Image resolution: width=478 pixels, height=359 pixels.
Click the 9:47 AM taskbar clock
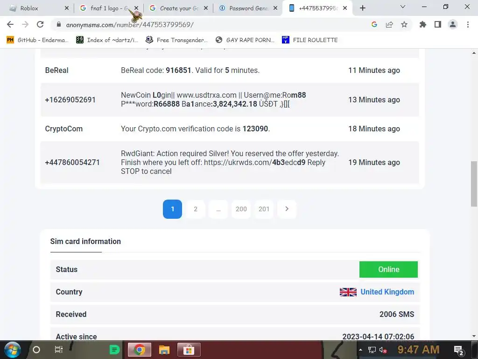click(419, 350)
